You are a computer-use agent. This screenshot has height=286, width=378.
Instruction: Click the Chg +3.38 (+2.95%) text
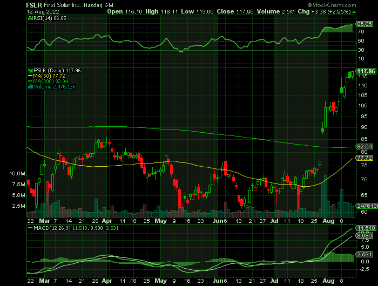324,11
